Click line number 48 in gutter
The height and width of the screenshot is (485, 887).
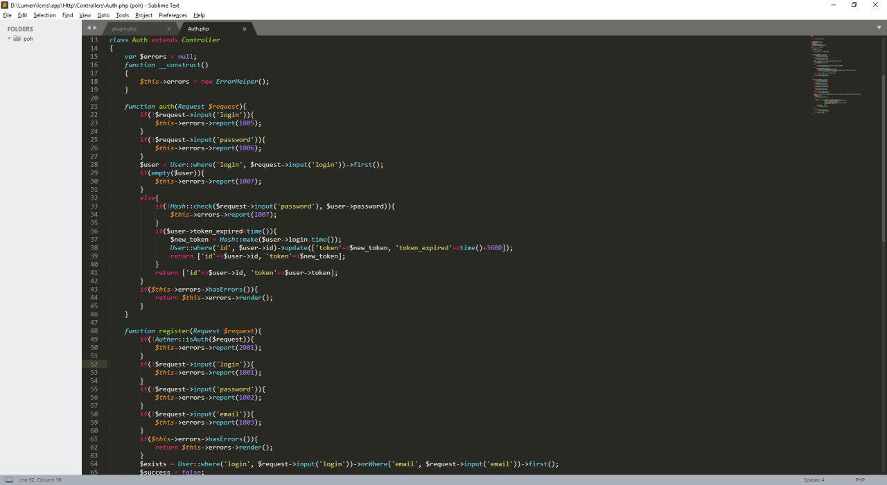[94, 331]
